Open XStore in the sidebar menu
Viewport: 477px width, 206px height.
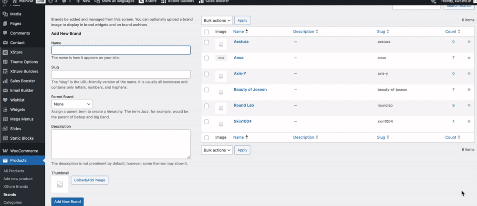(x=22, y=52)
